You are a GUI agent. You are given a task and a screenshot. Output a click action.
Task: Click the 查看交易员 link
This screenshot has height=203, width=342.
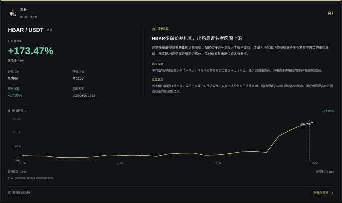tap(321, 193)
